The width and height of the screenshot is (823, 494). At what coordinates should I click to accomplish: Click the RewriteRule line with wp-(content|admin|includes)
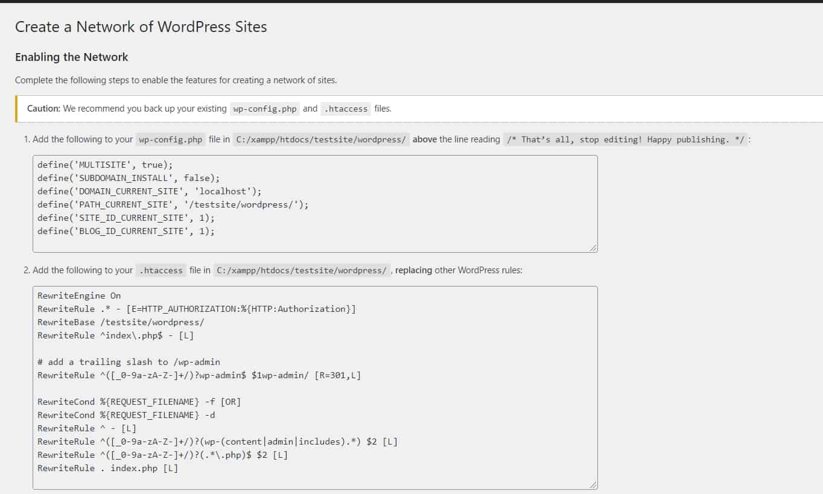(x=217, y=442)
